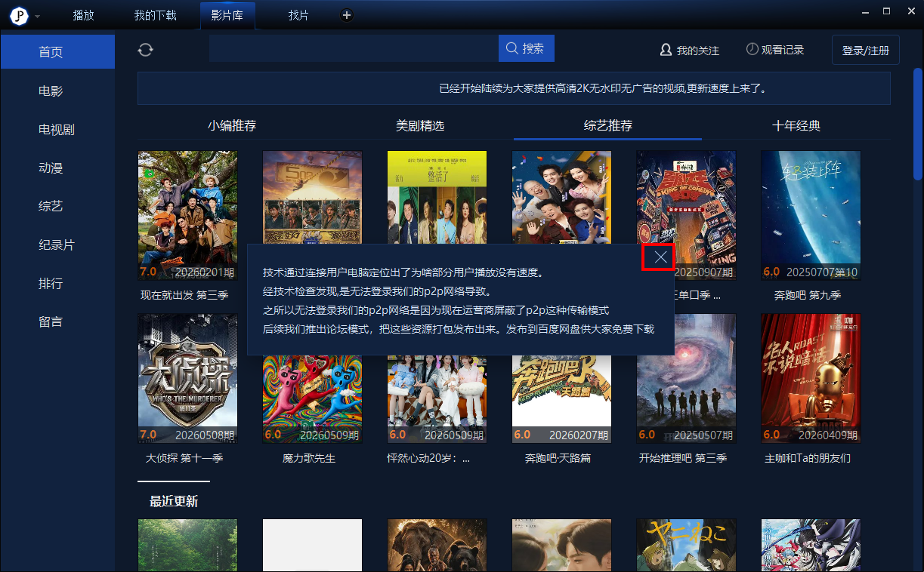Select the 十年经典 category tab

point(796,126)
